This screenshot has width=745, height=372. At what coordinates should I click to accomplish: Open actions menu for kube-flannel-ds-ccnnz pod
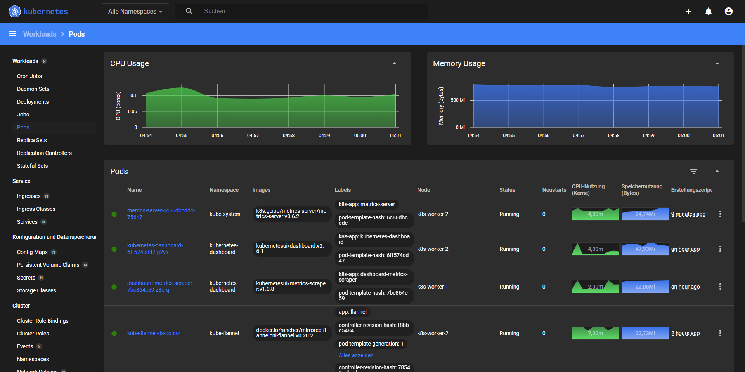click(720, 333)
